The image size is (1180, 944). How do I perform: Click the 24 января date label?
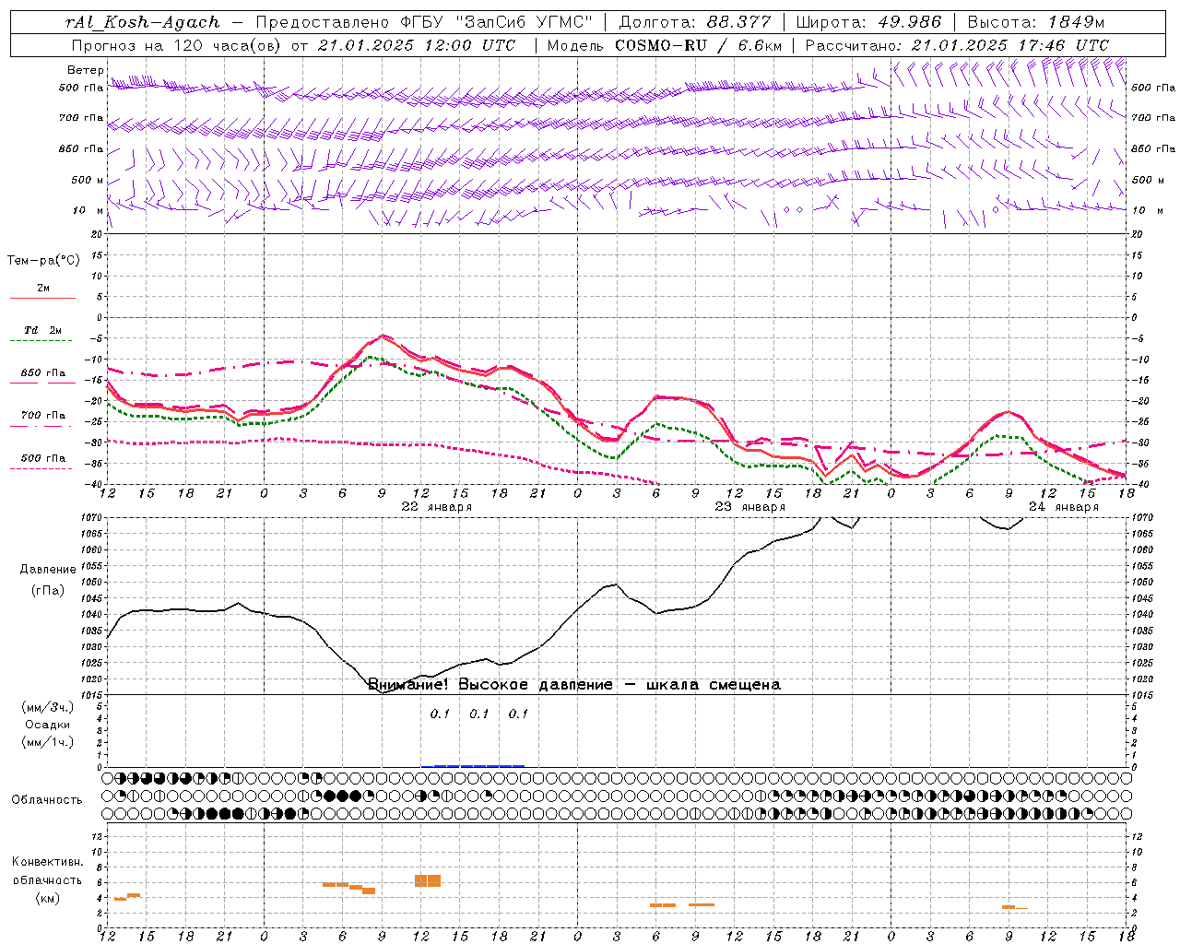pos(1063,507)
